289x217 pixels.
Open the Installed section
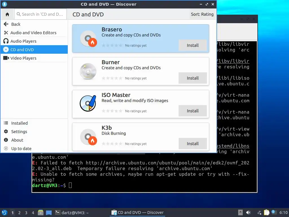pos(34,123)
